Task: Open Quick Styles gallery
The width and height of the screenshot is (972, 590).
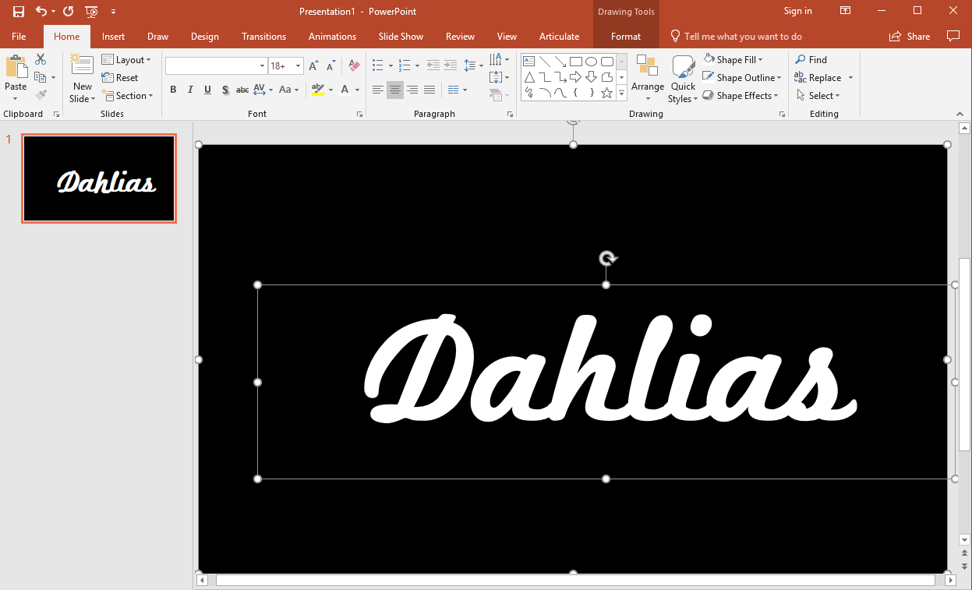Action: click(x=683, y=79)
